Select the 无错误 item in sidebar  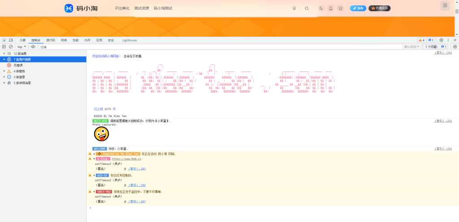pos(19,65)
